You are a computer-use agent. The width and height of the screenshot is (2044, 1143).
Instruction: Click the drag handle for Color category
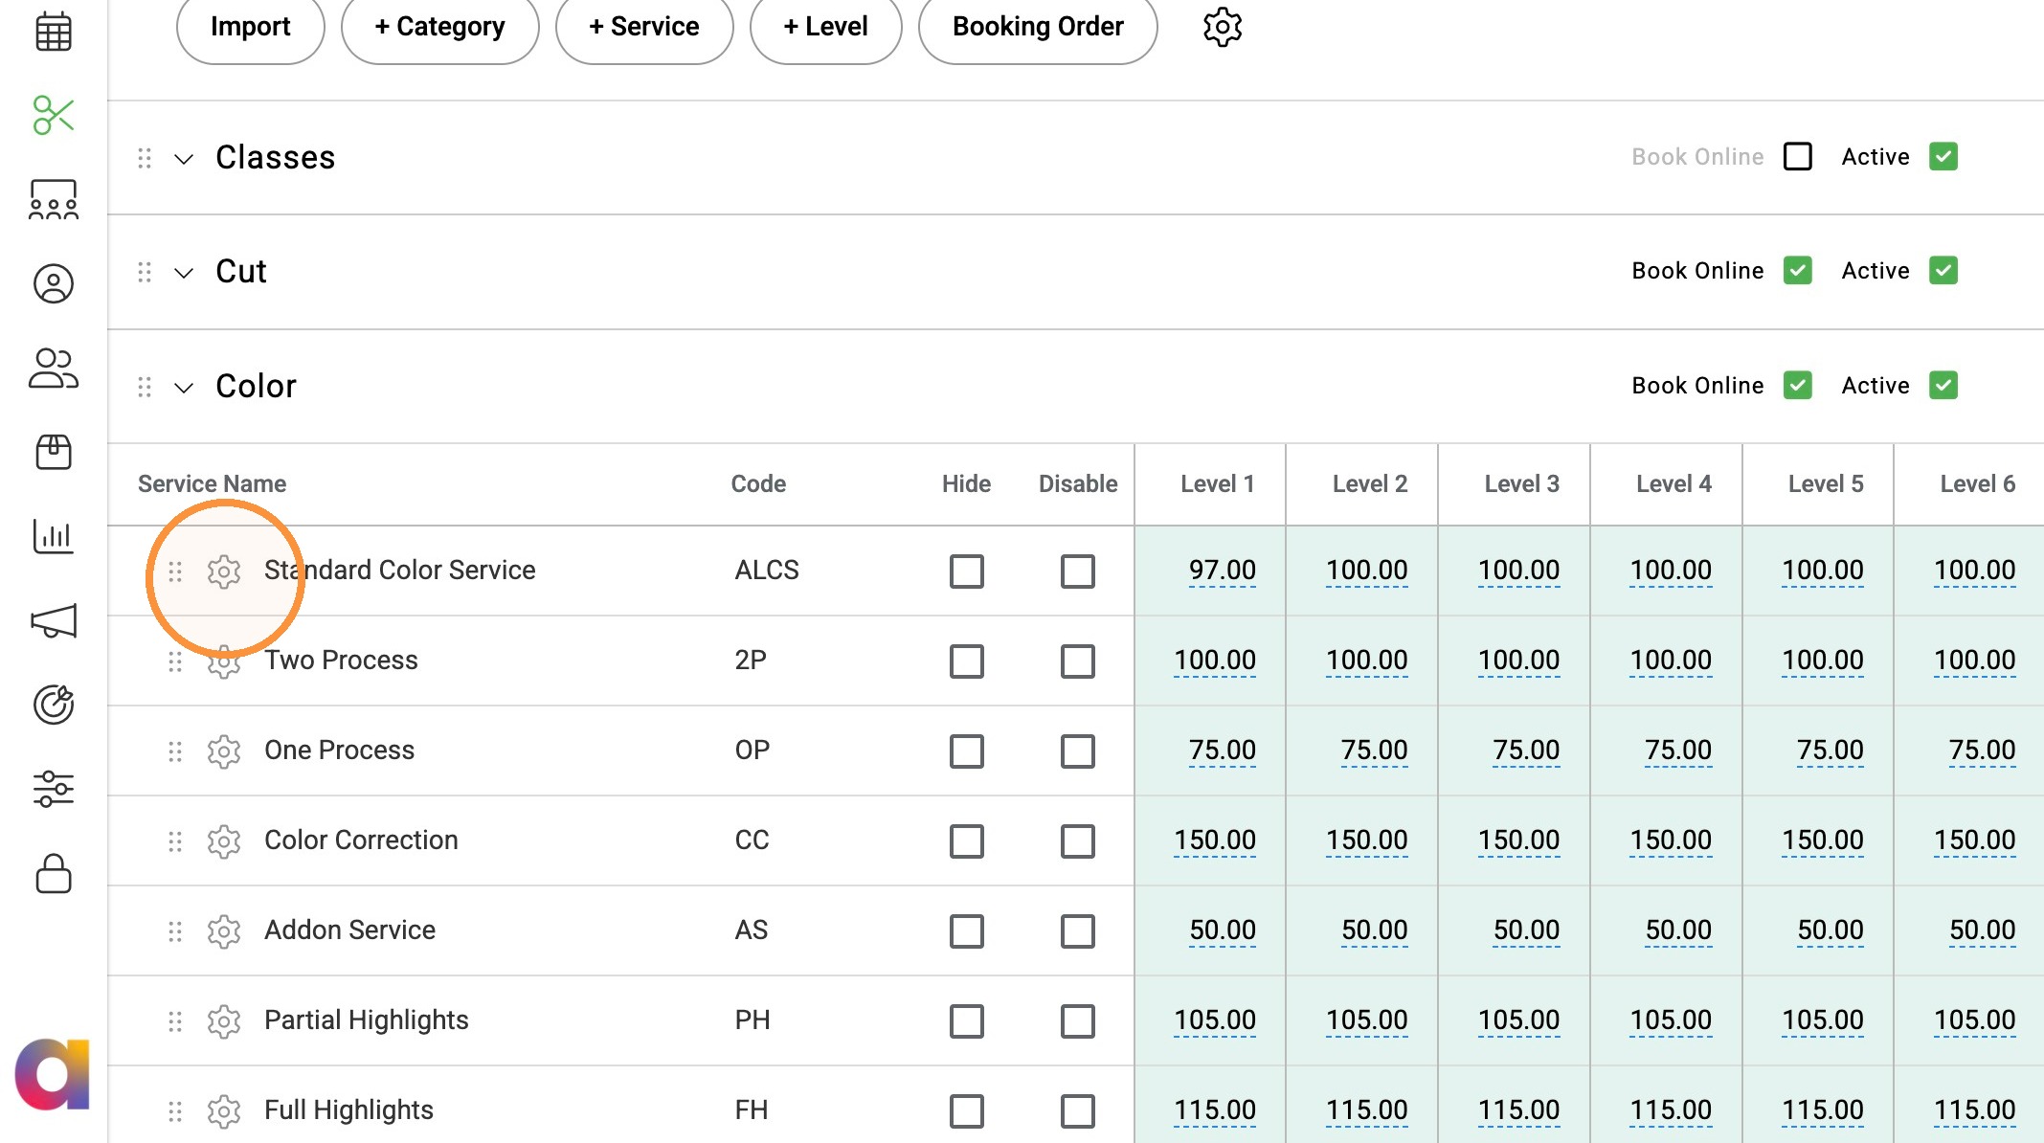click(x=145, y=387)
